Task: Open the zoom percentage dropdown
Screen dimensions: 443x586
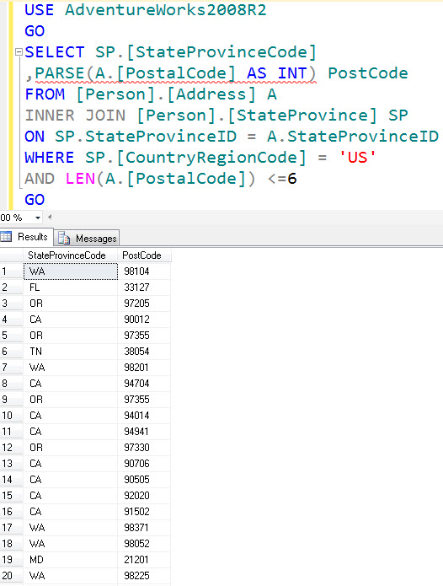Action: coord(38,218)
